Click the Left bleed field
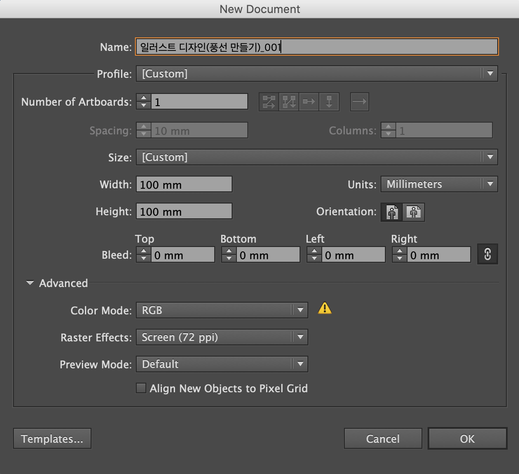 [354, 254]
